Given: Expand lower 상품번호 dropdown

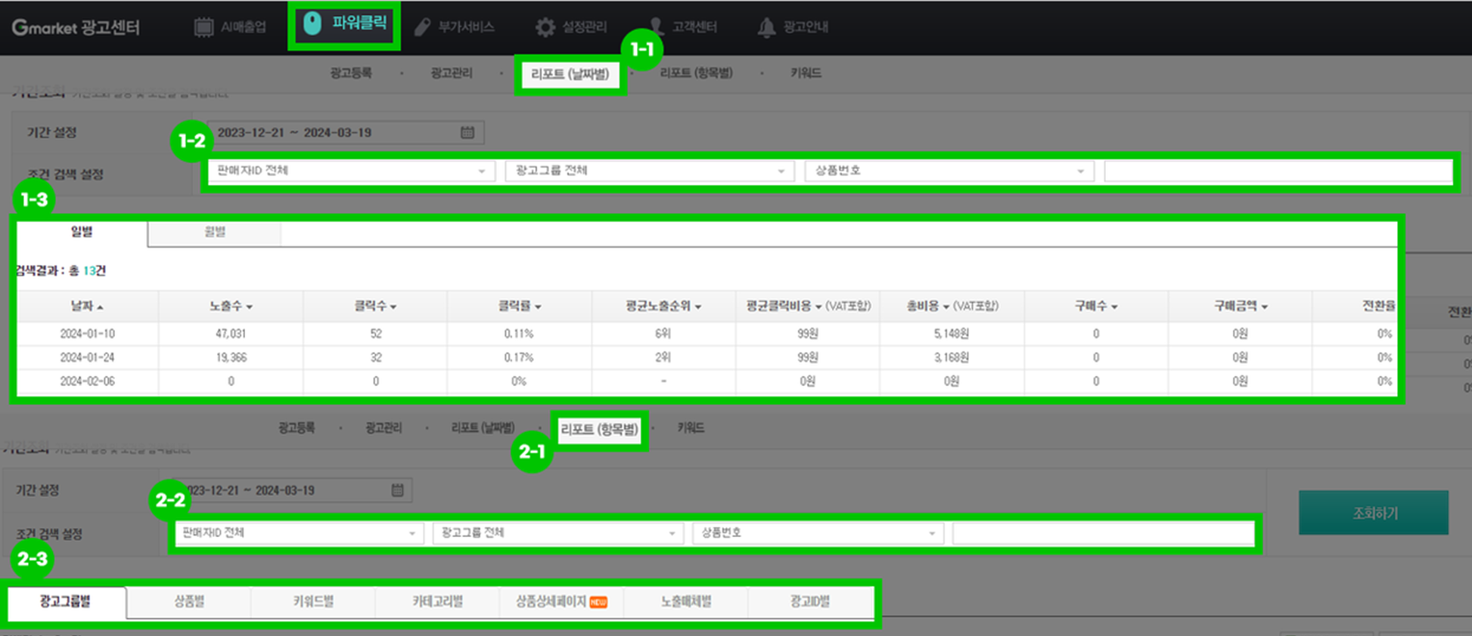Looking at the screenshot, I should coord(818,533).
